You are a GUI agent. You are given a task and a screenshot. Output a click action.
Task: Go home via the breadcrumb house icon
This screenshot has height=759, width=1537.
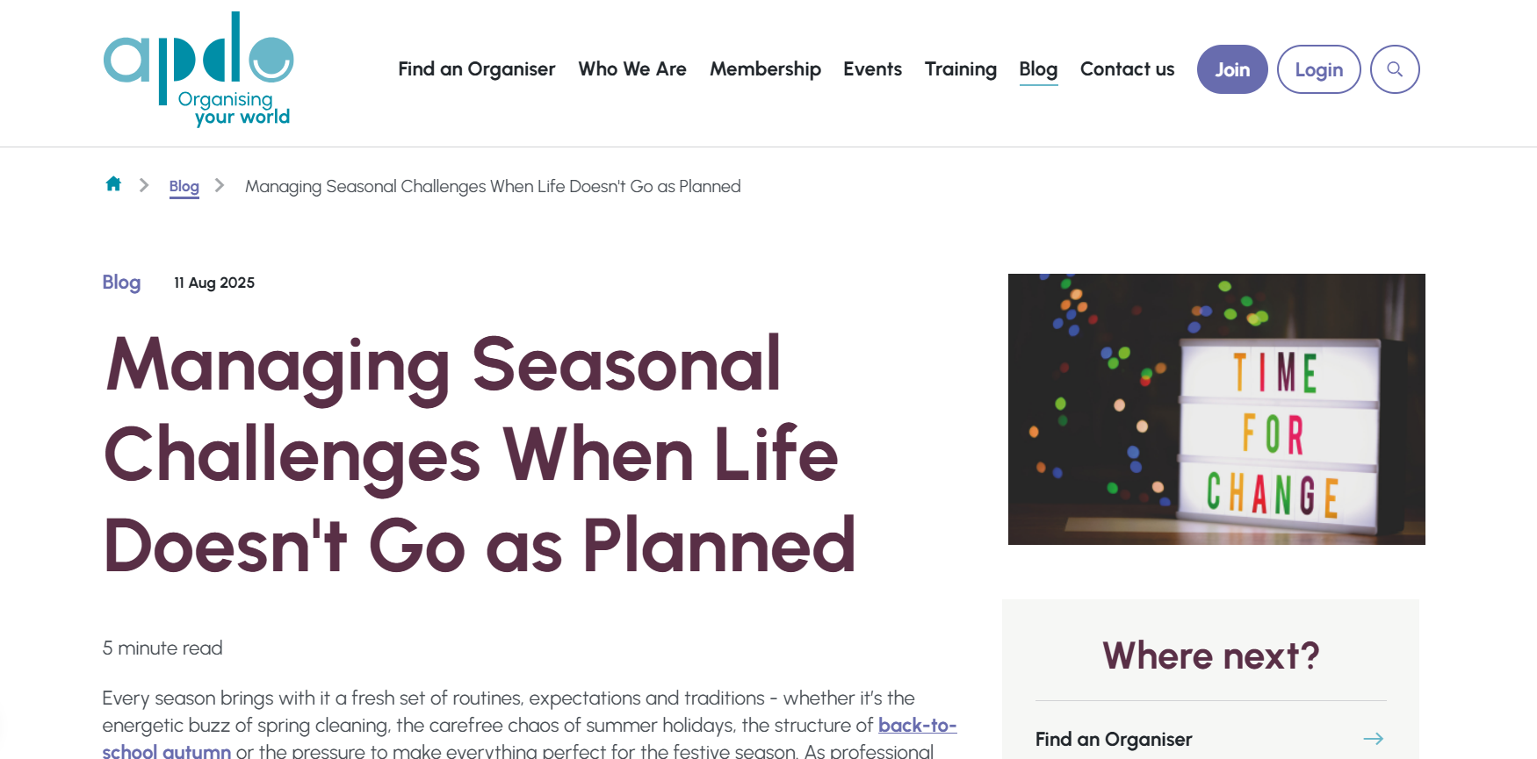click(113, 184)
